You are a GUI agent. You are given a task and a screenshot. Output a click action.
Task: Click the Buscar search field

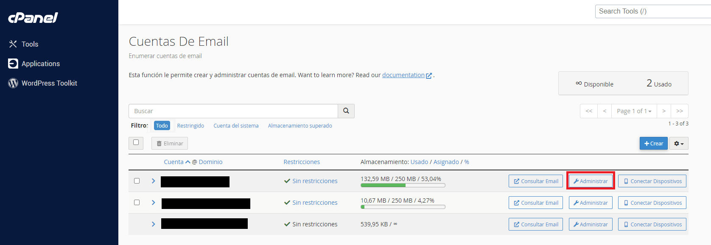pos(233,111)
